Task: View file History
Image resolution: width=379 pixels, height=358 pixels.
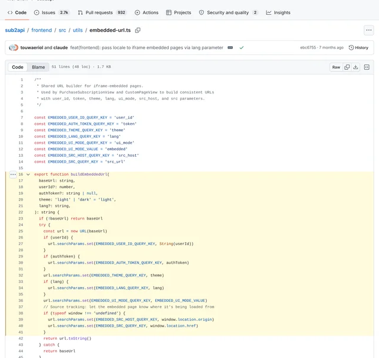Action: pyautogui.click(x=358, y=47)
